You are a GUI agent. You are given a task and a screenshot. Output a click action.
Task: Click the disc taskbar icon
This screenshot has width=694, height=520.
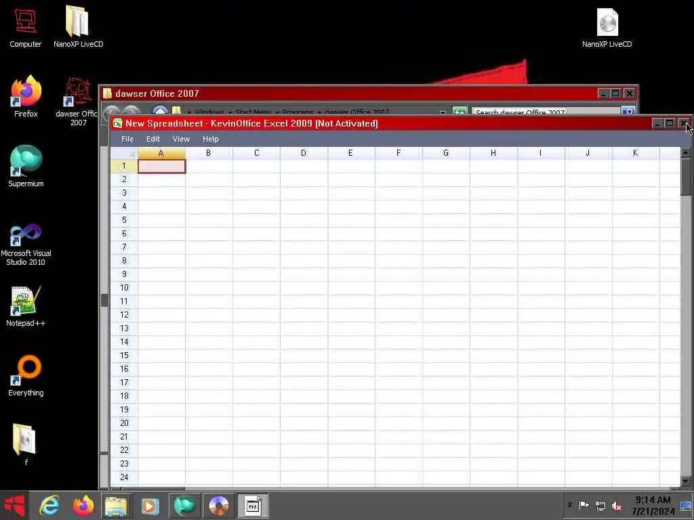pos(219,505)
